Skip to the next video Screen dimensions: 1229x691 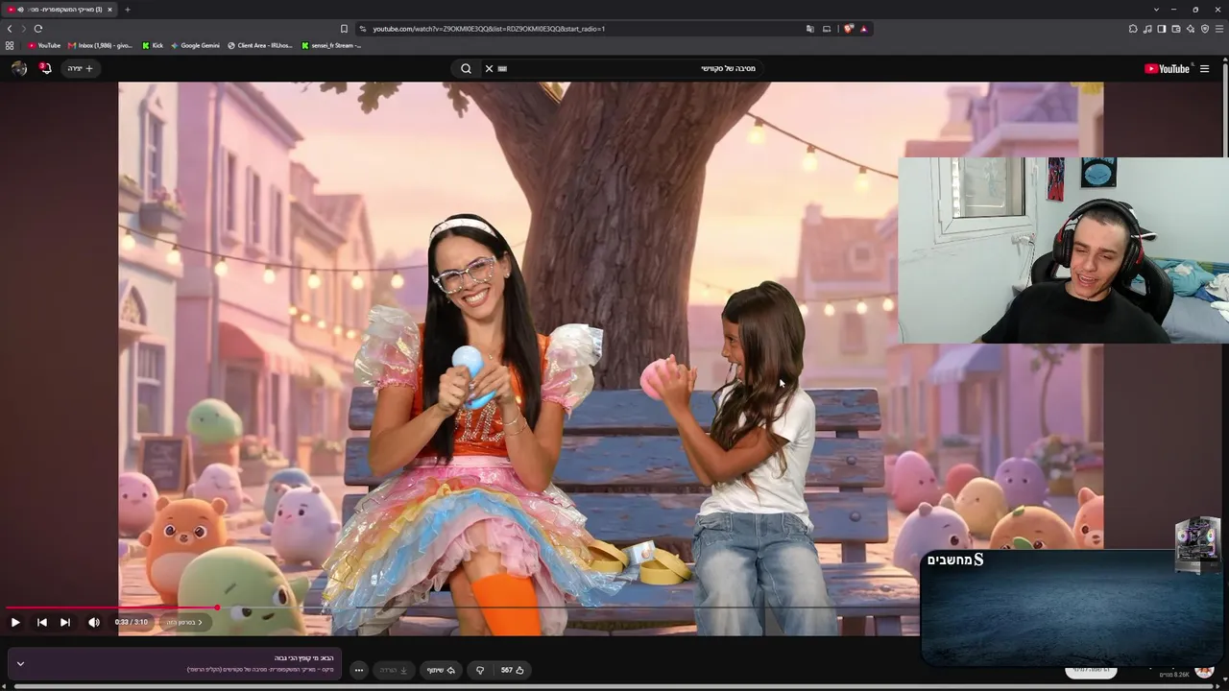click(x=65, y=622)
